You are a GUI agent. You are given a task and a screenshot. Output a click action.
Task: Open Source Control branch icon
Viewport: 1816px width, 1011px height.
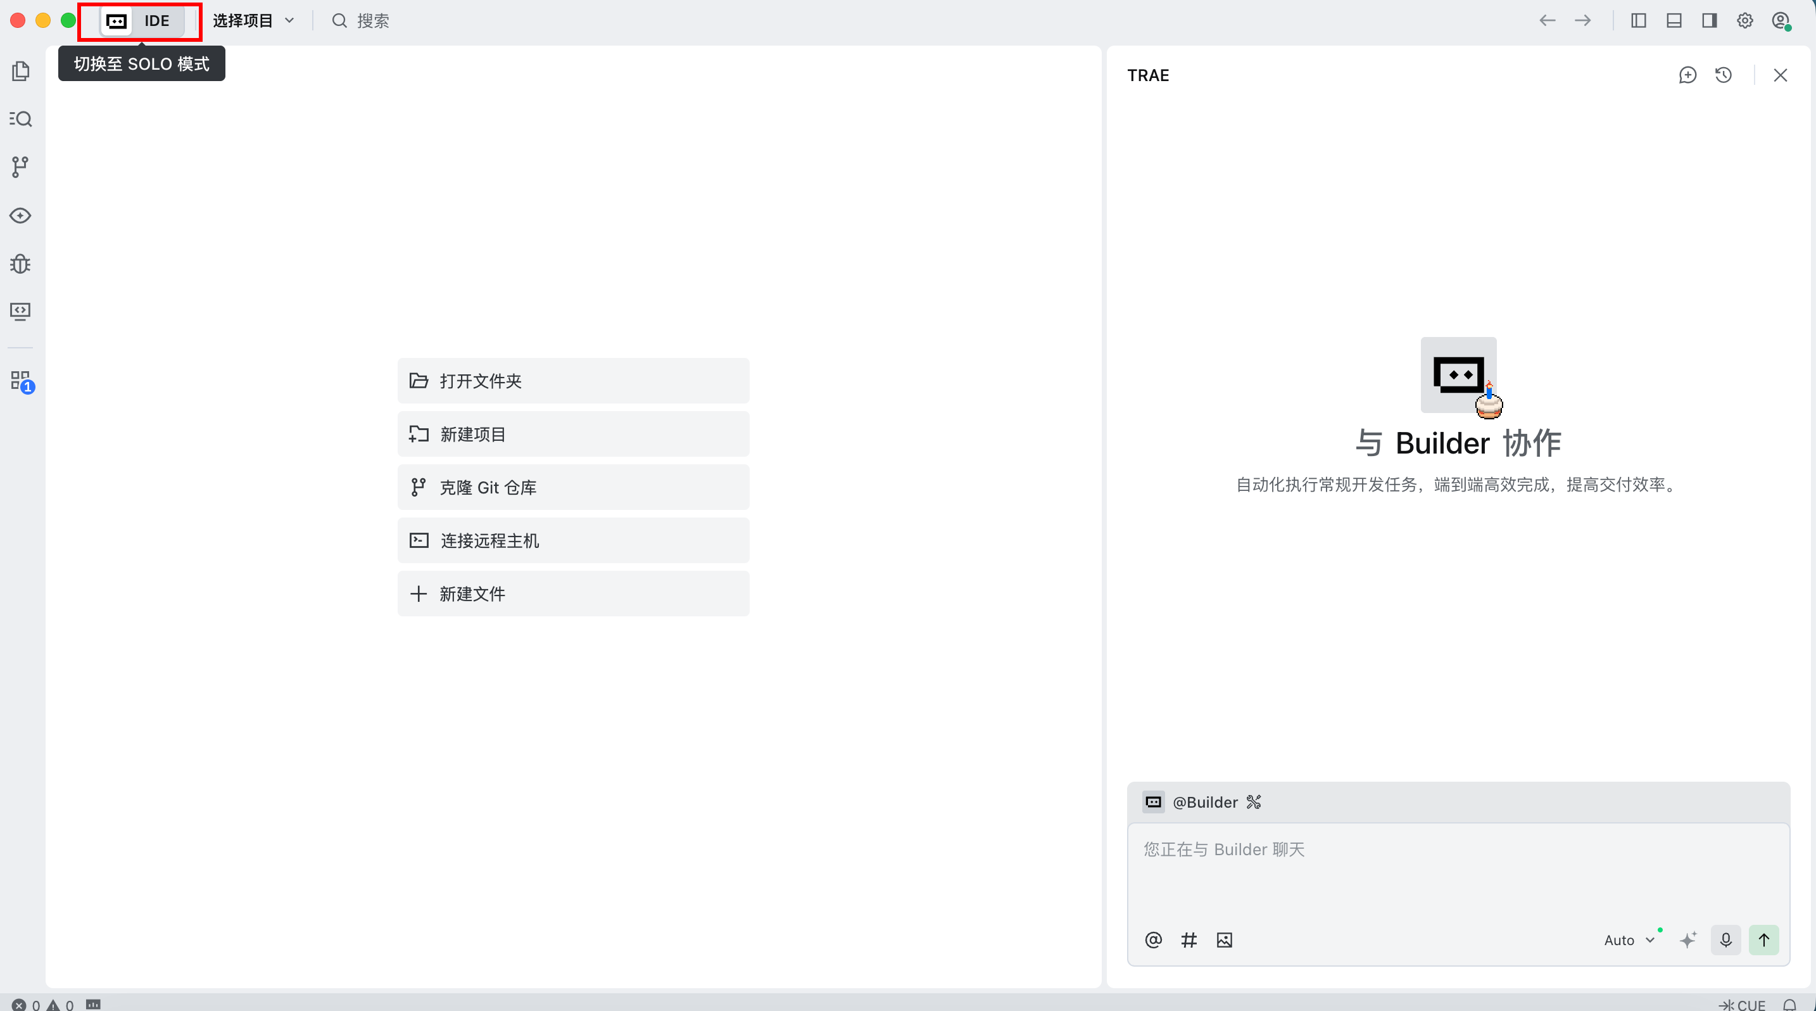[x=20, y=167]
